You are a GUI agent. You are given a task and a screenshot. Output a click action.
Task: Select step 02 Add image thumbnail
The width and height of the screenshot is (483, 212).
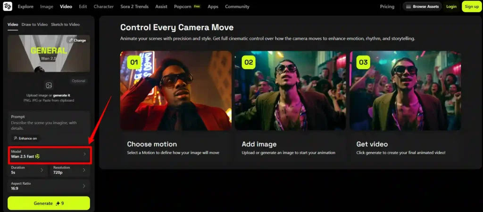pos(290,91)
